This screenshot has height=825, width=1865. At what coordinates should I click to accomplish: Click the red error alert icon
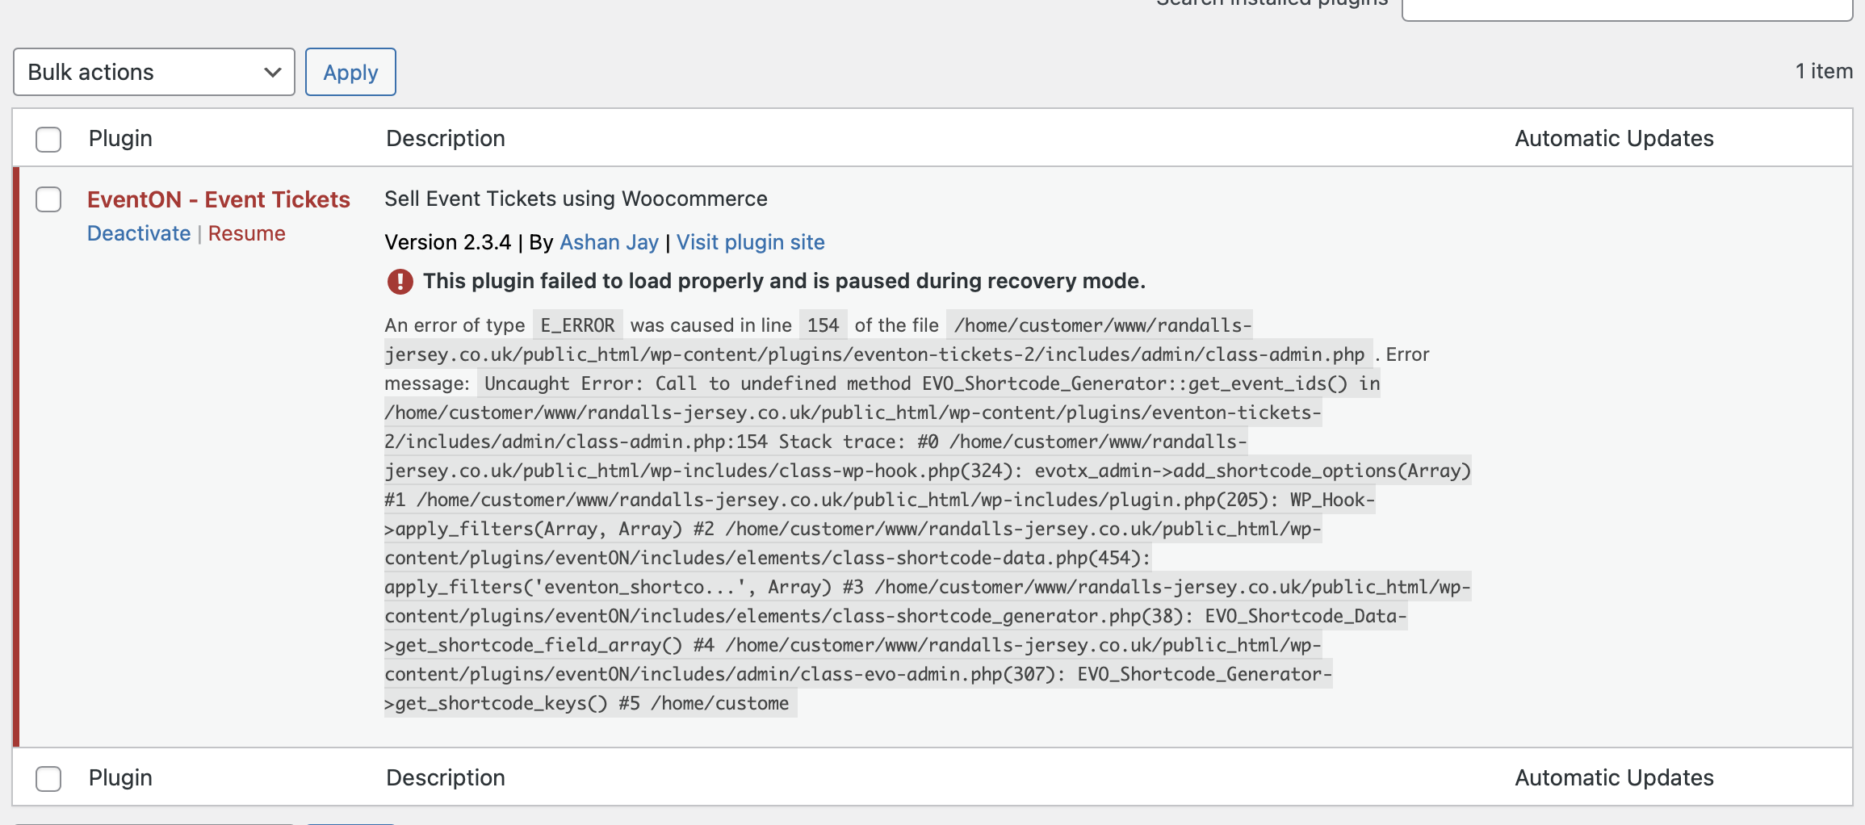400,281
